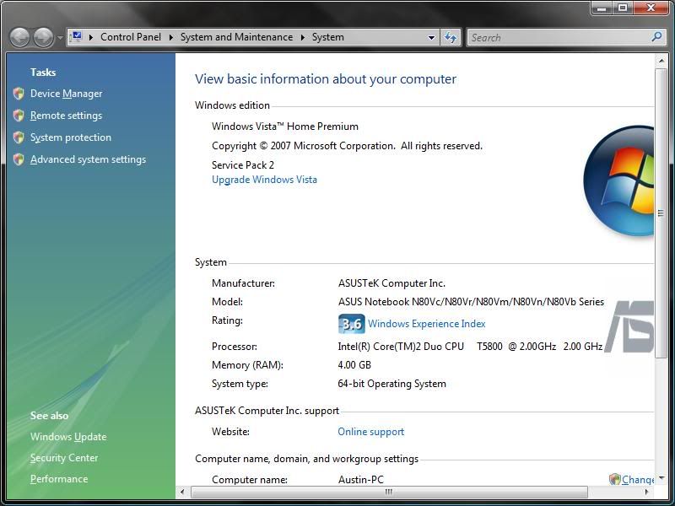This screenshot has width=675, height=506.
Task: Open Windows Update under See also
Action: click(x=68, y=437)
